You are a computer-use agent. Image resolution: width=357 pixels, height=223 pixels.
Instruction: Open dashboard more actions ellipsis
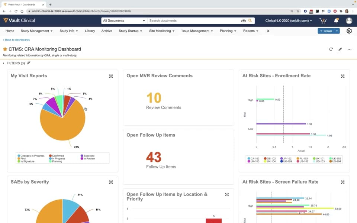click(349, 49)
